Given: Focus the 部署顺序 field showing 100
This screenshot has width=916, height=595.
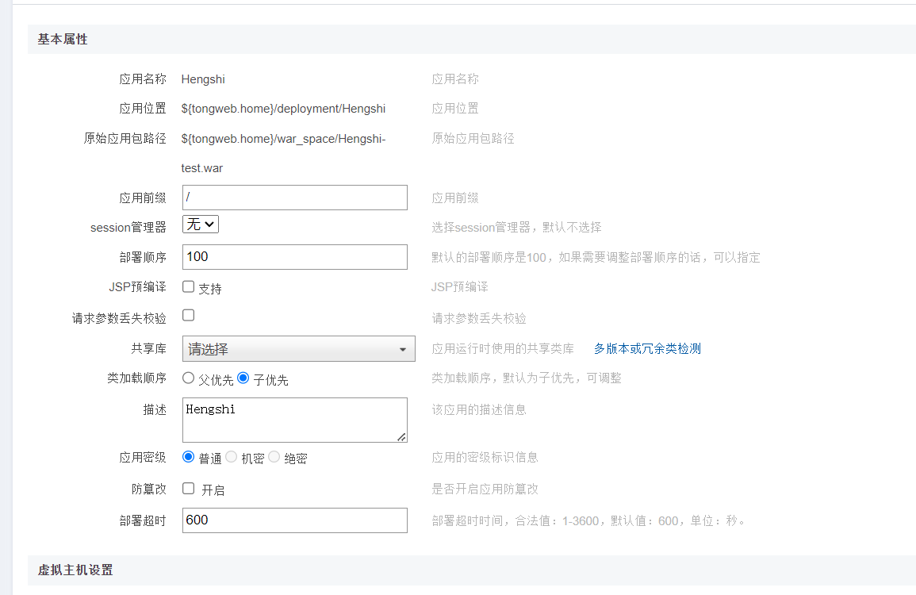Looking at the screenshot, I should [x=294, y=257].
